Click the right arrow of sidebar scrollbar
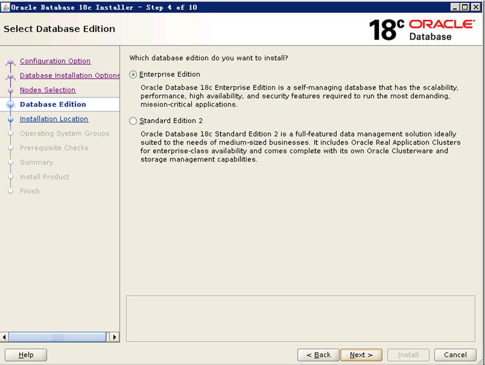This screenshot has width=485, height=365. coord(114,337)
